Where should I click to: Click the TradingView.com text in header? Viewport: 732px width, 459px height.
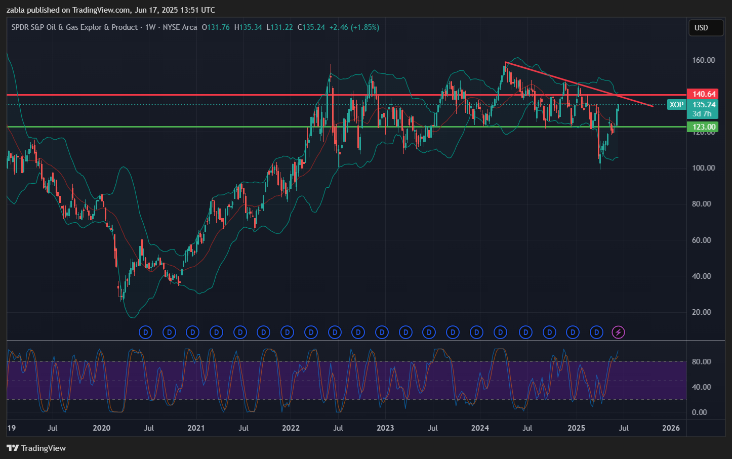(100, 10)
